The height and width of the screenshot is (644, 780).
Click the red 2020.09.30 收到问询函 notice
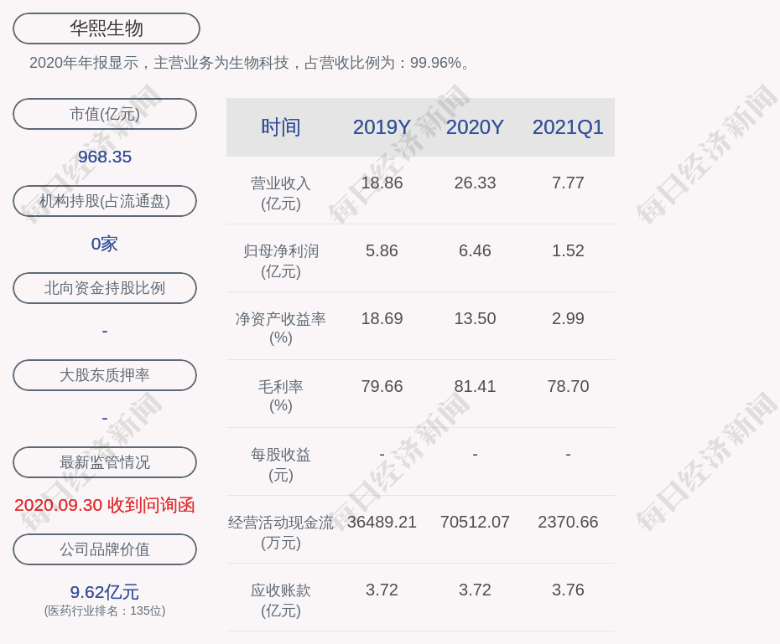pos(105,505)
